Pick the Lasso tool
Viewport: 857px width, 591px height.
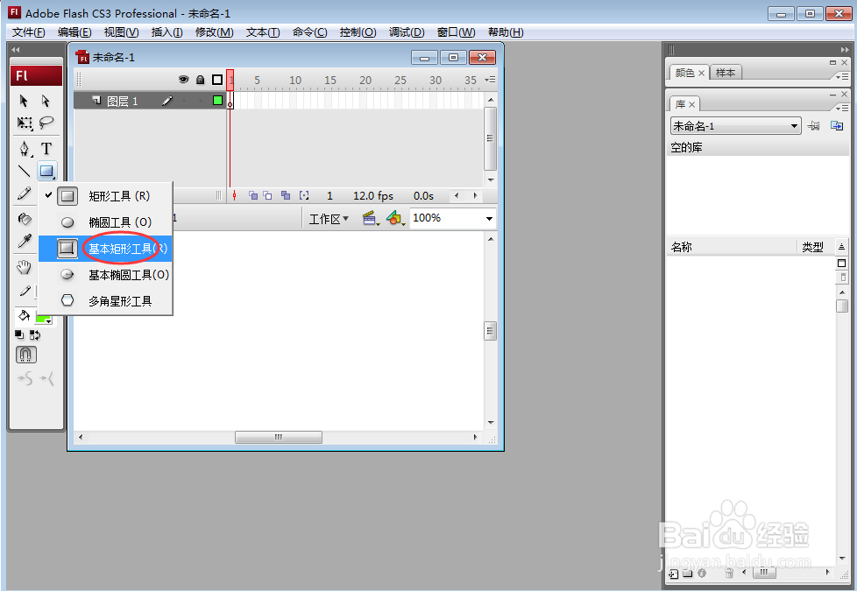pos(46,123)
